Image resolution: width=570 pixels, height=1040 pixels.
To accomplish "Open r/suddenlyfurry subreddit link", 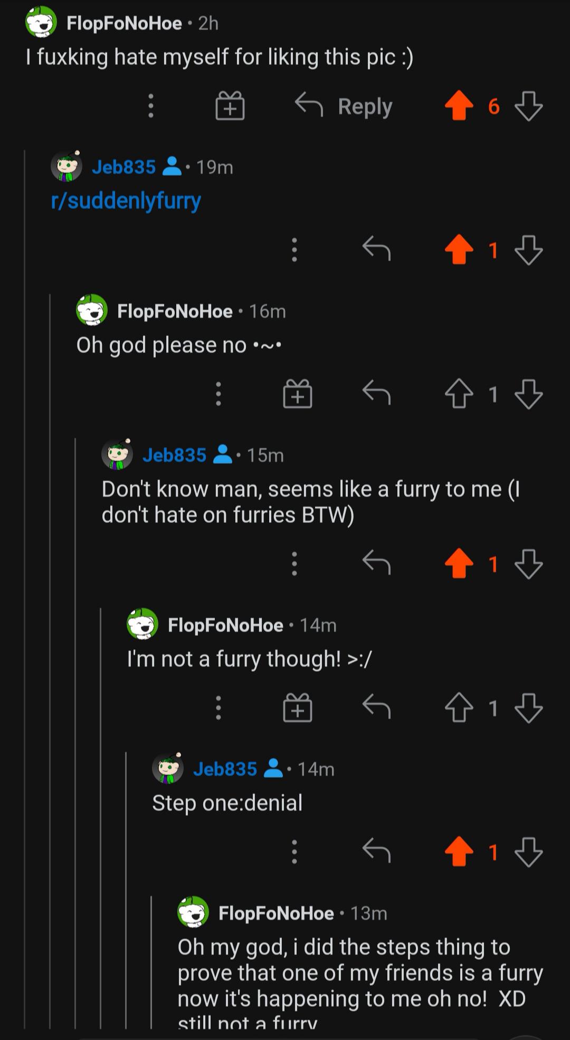I will coord(126,201).
